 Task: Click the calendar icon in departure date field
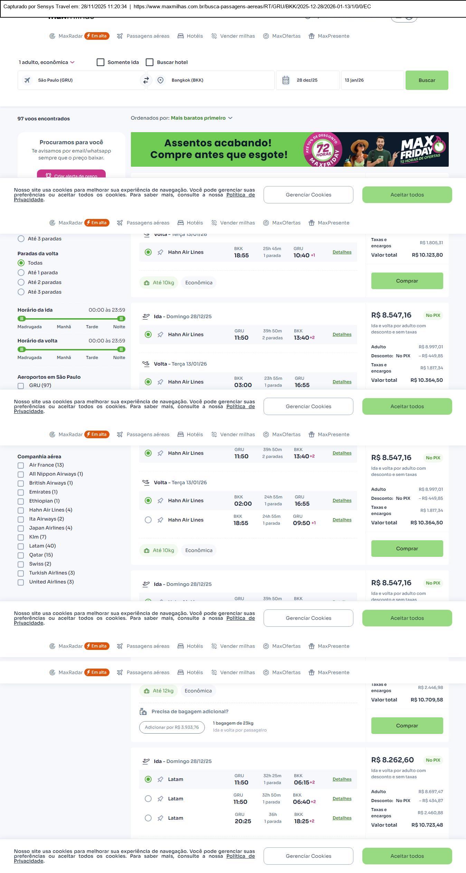[286, 80]
